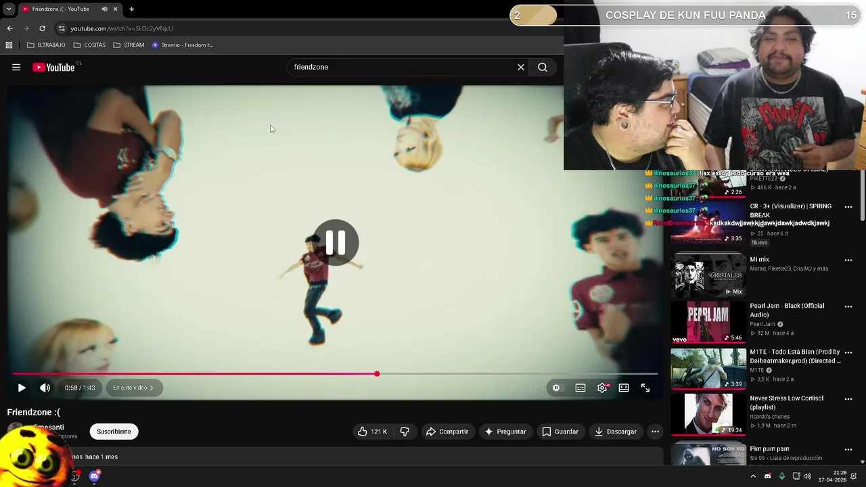This screenshot has width=866, height=487.
Task: Open options for 'Pearl Jam - Black' video
Action: 848,306
